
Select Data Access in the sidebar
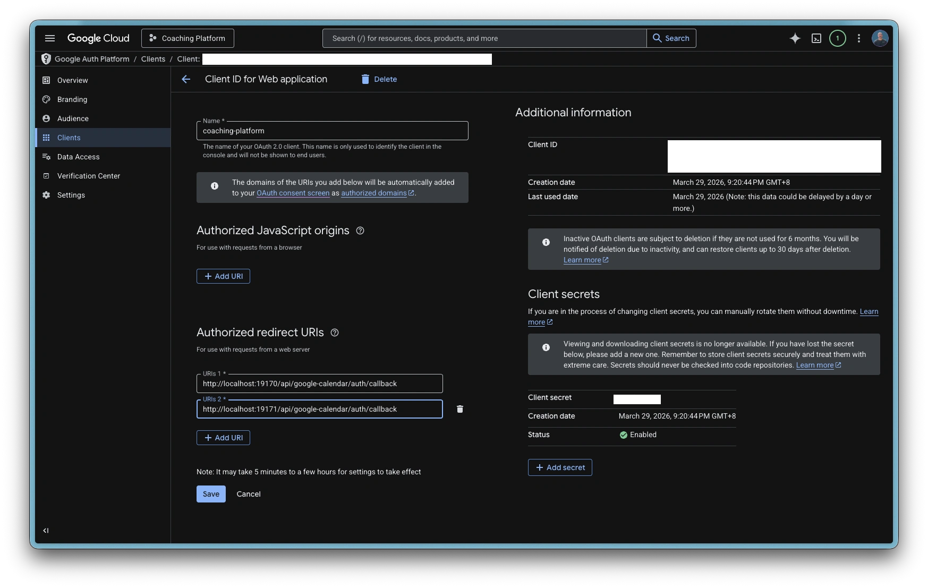coord(78,157)
